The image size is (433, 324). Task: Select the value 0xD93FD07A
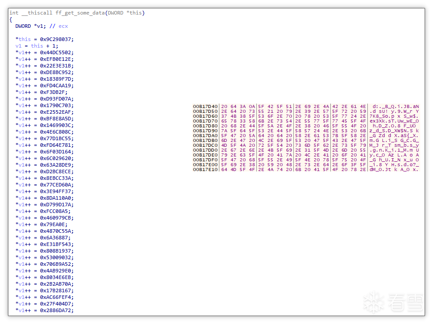click(55, 99)
